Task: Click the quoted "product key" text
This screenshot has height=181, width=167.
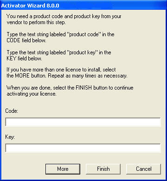Action: (x=83, y=52)
